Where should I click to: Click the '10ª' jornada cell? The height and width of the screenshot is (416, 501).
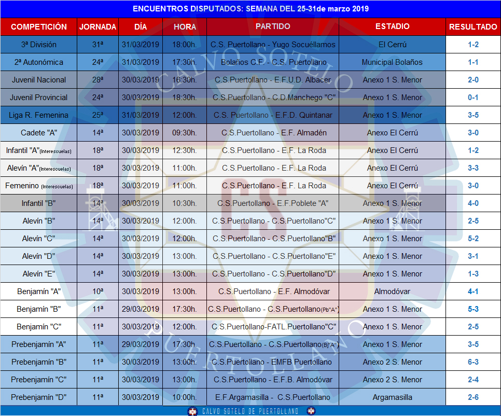98,292
